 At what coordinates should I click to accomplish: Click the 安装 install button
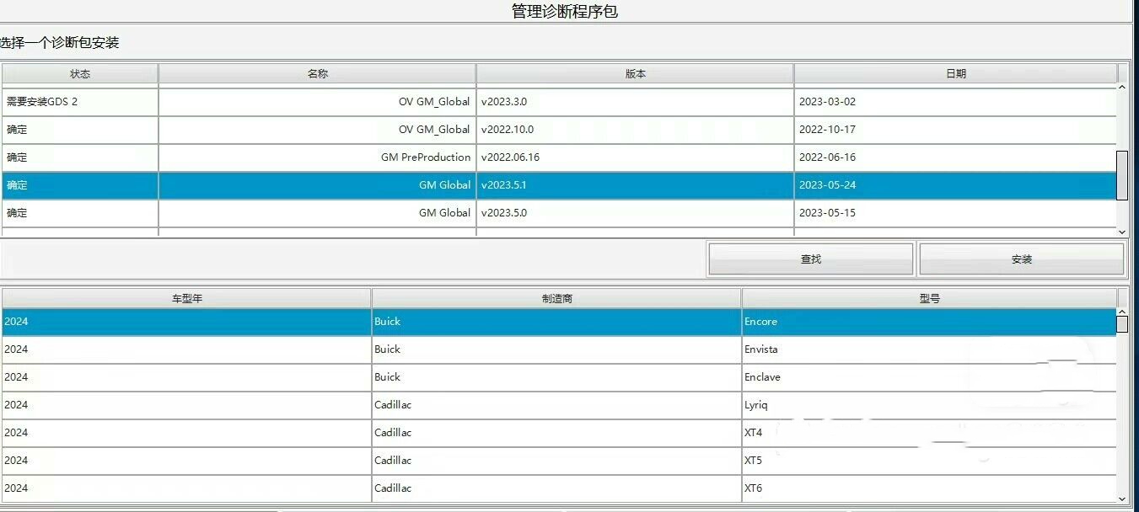pos(1021,259)
